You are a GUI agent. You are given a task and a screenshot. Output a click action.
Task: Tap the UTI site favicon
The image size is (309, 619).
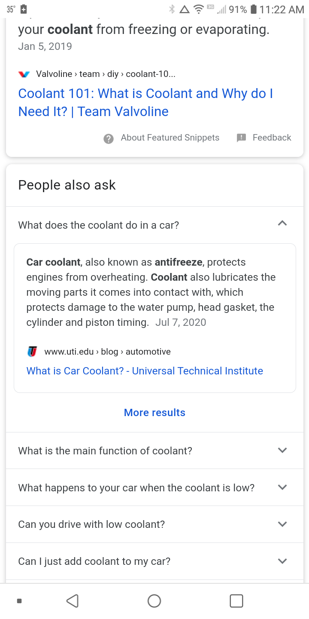coord(32,352)
